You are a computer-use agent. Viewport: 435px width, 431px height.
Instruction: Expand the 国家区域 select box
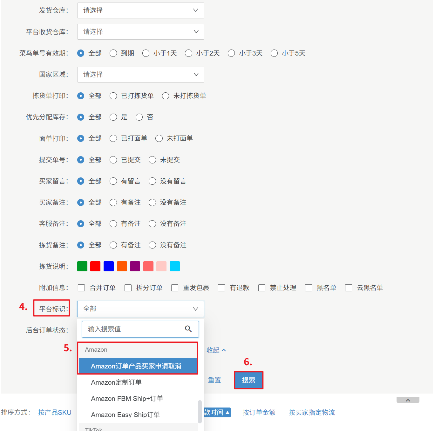click(x=140, y=75)
